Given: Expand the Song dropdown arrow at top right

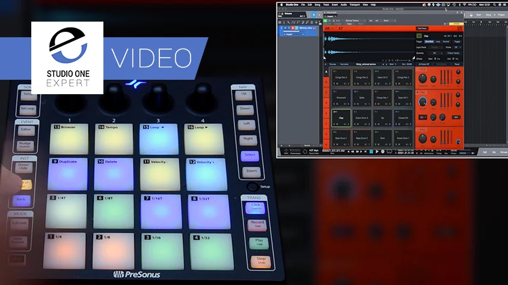Looking at the screenshot, I should tap(494, 15).
